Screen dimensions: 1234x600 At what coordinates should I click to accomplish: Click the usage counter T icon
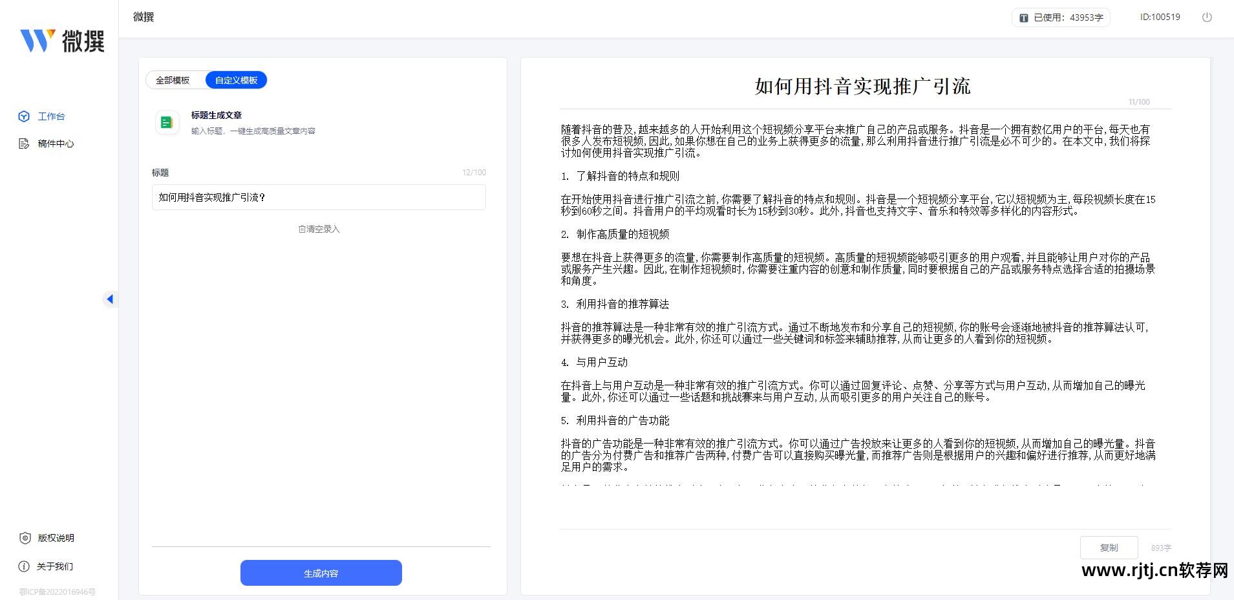1023,18
